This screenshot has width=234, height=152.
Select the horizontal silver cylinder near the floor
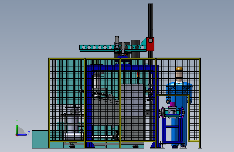click(x=74, y=136)
